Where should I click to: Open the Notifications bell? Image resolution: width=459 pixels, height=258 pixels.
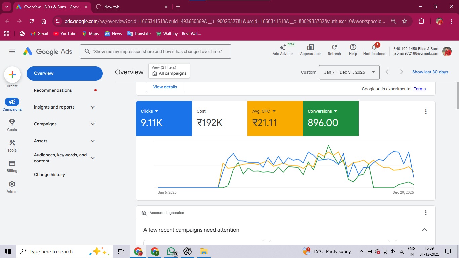point(374,50)
